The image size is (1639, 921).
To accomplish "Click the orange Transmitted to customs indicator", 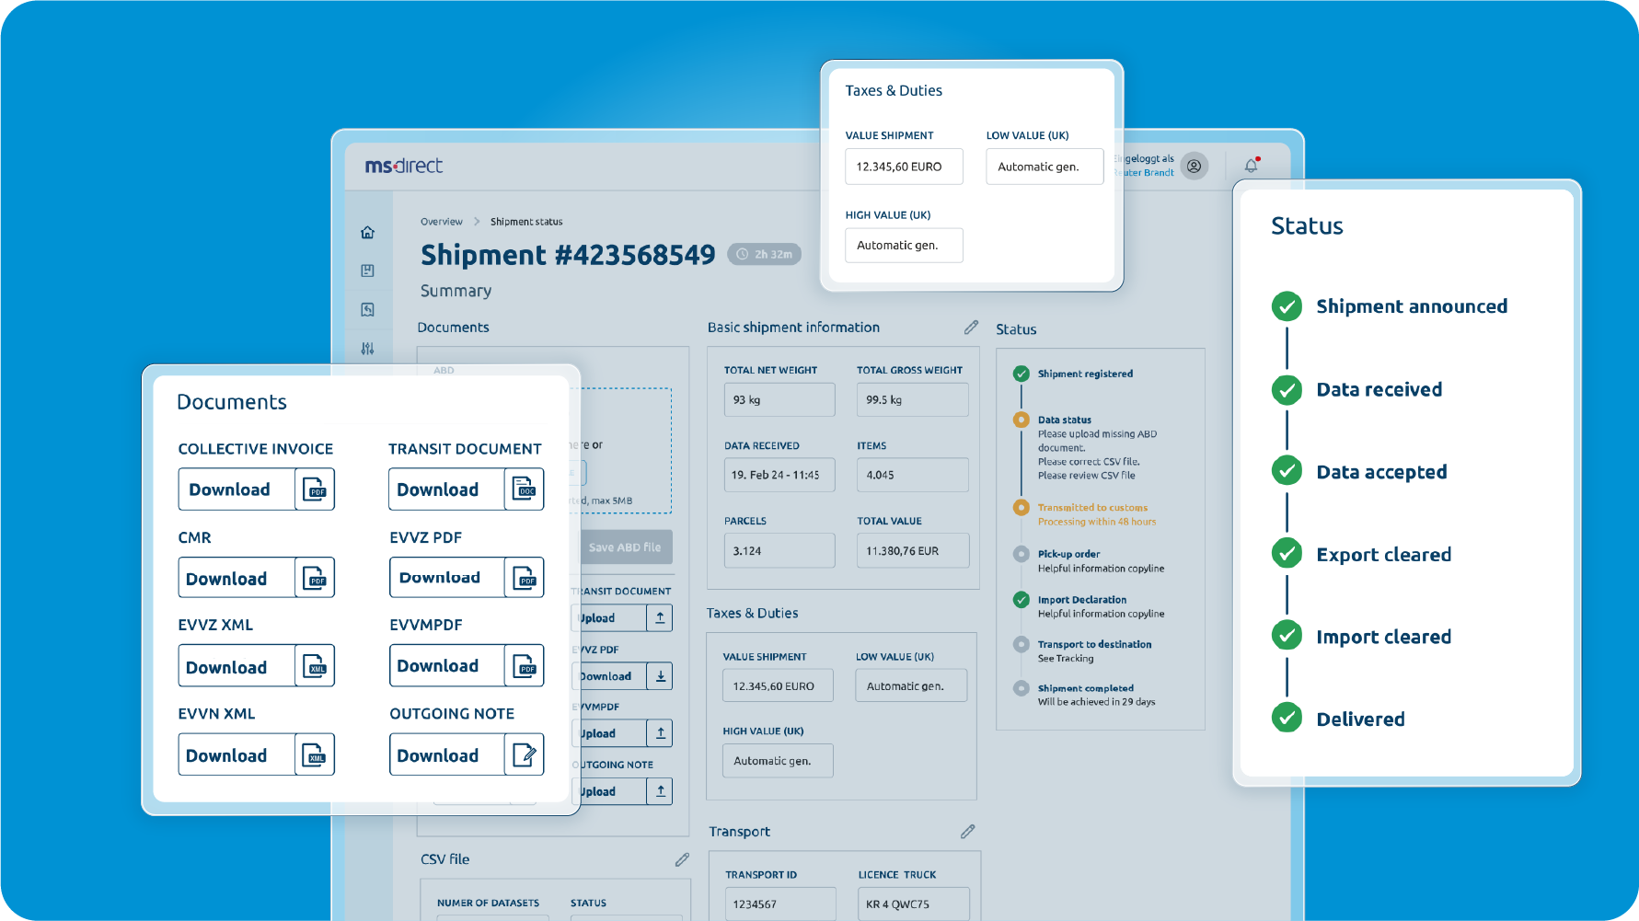I will 1021,507.
